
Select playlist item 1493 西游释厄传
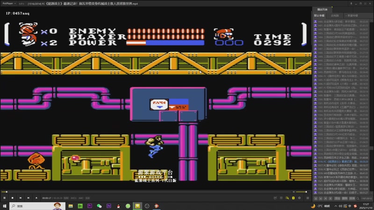pos(341,72)
